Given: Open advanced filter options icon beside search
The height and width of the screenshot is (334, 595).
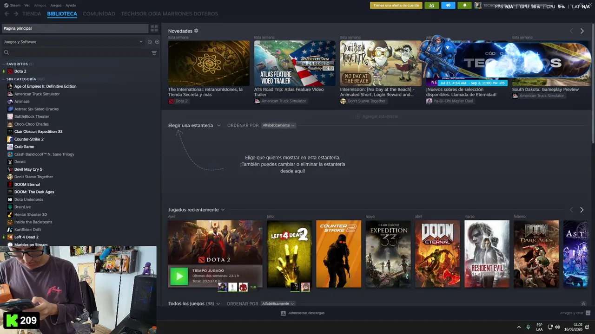Looking at the screenshot, I should 154,53.
